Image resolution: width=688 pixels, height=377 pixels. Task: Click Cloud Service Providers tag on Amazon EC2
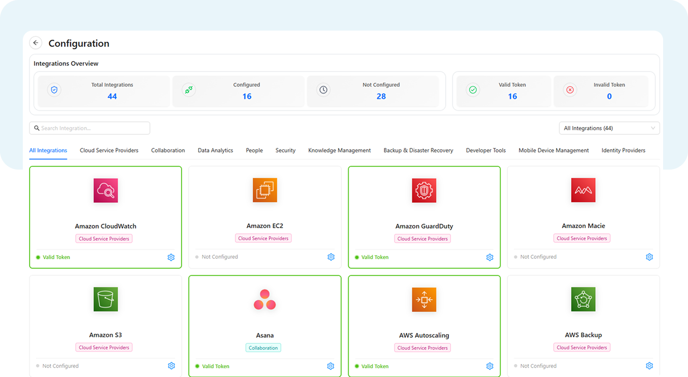click(264, 239)
